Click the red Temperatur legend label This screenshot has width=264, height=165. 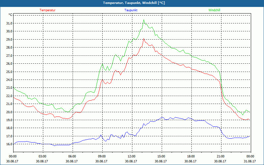click(x=48, y=10)
